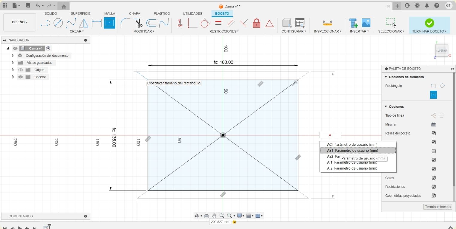Hide the Cama v1 component eye

click(x=15, y=48)
